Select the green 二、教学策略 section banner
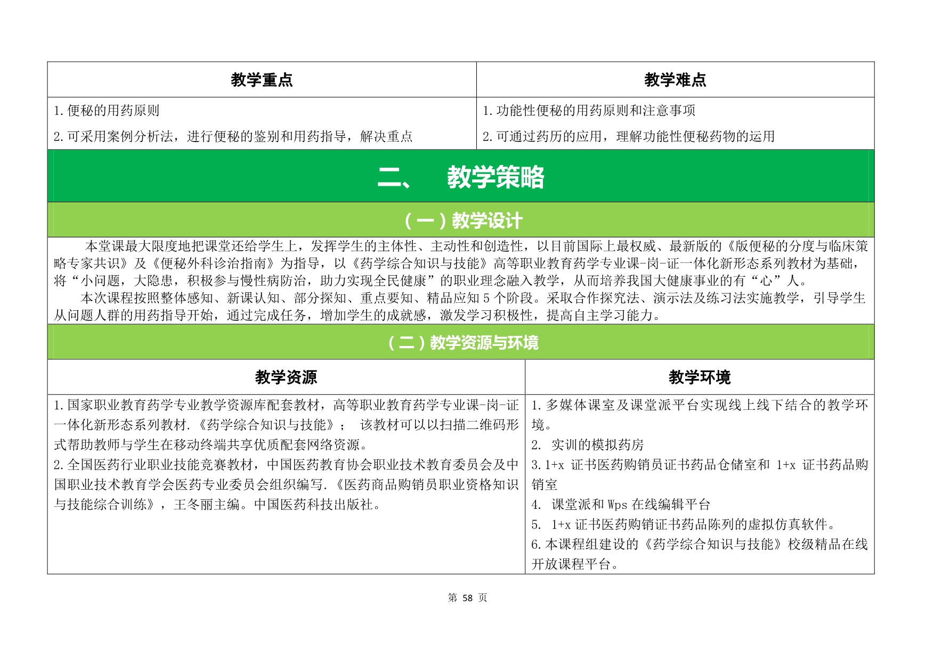Viewport: 934px width, 660px height. pyautogui.click(x=460, y=177)
